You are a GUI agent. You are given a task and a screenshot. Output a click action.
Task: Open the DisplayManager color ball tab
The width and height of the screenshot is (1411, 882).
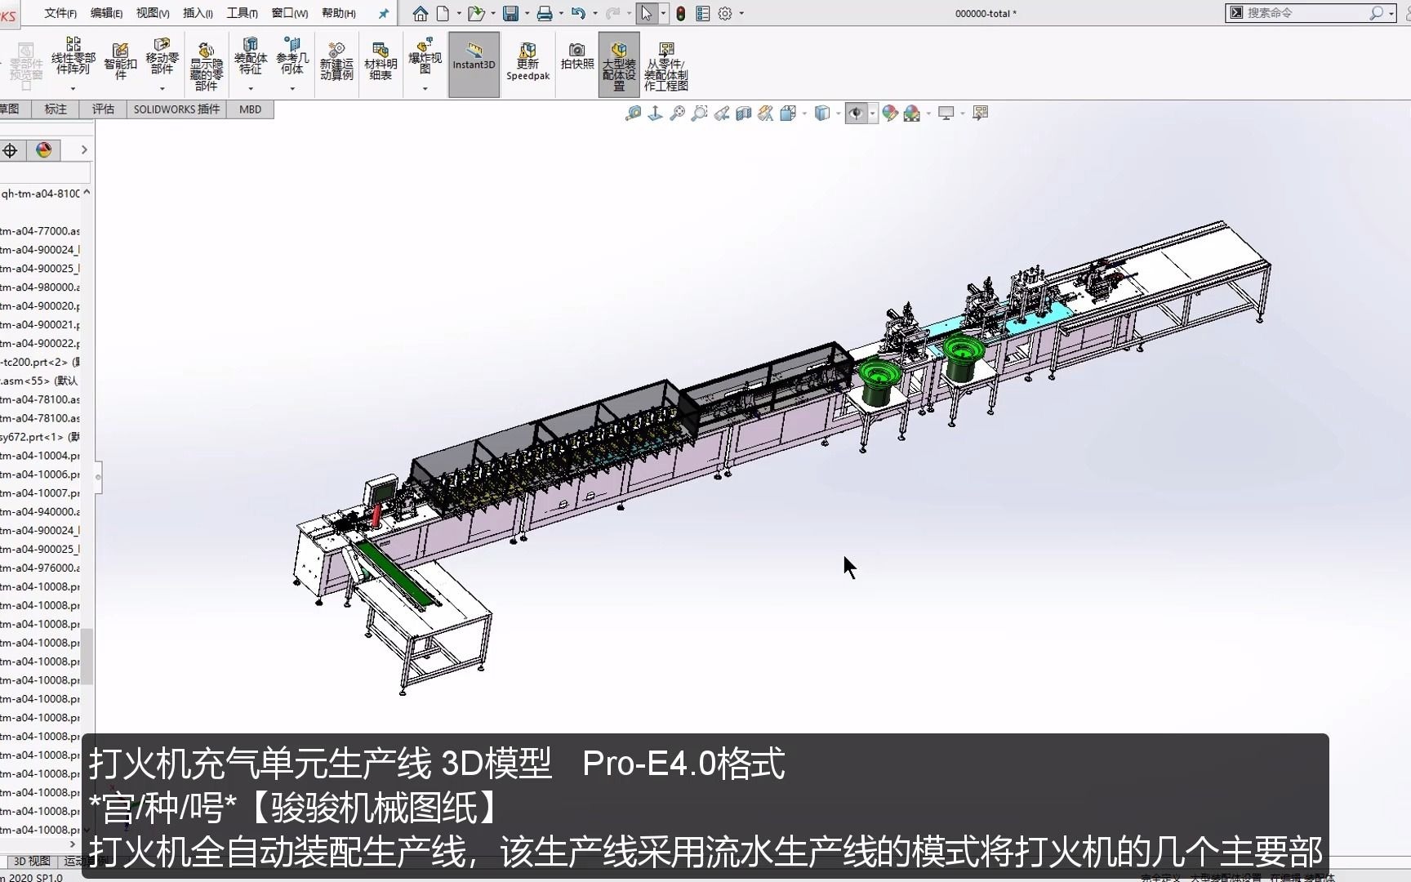click(44, 150)
